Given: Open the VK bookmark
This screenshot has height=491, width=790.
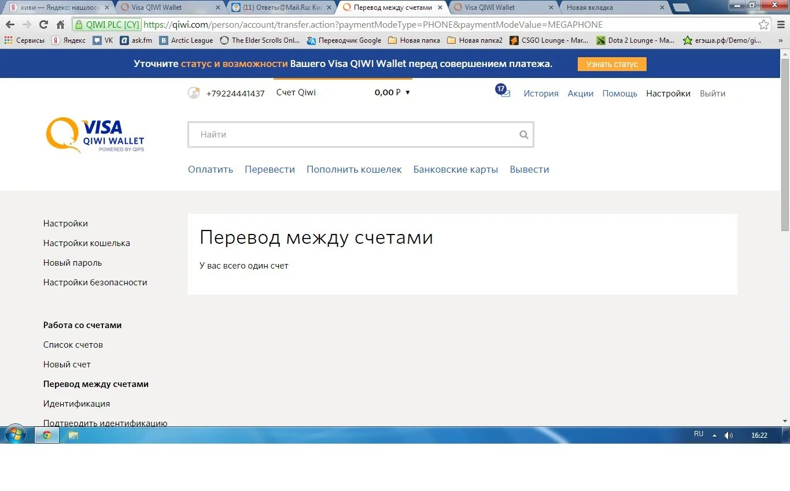Looking at the screenshot, I should click(103, 40).
